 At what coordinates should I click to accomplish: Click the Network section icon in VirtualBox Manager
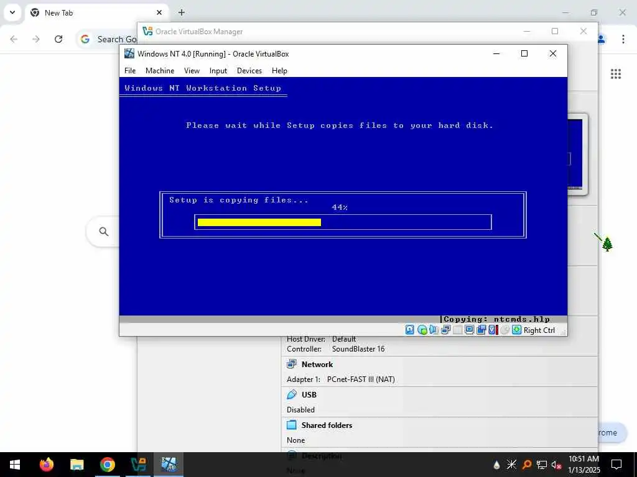[x=292, y=364]
